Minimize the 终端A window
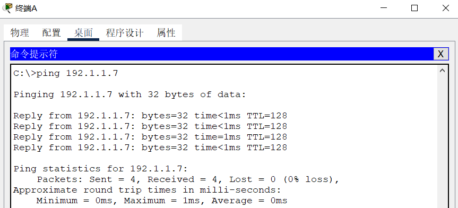Screen dimensions: 458x208 coord(384,8)
